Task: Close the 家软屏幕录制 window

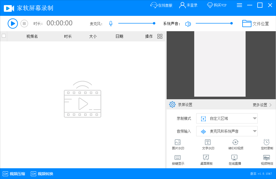Action: coord(270,5)
